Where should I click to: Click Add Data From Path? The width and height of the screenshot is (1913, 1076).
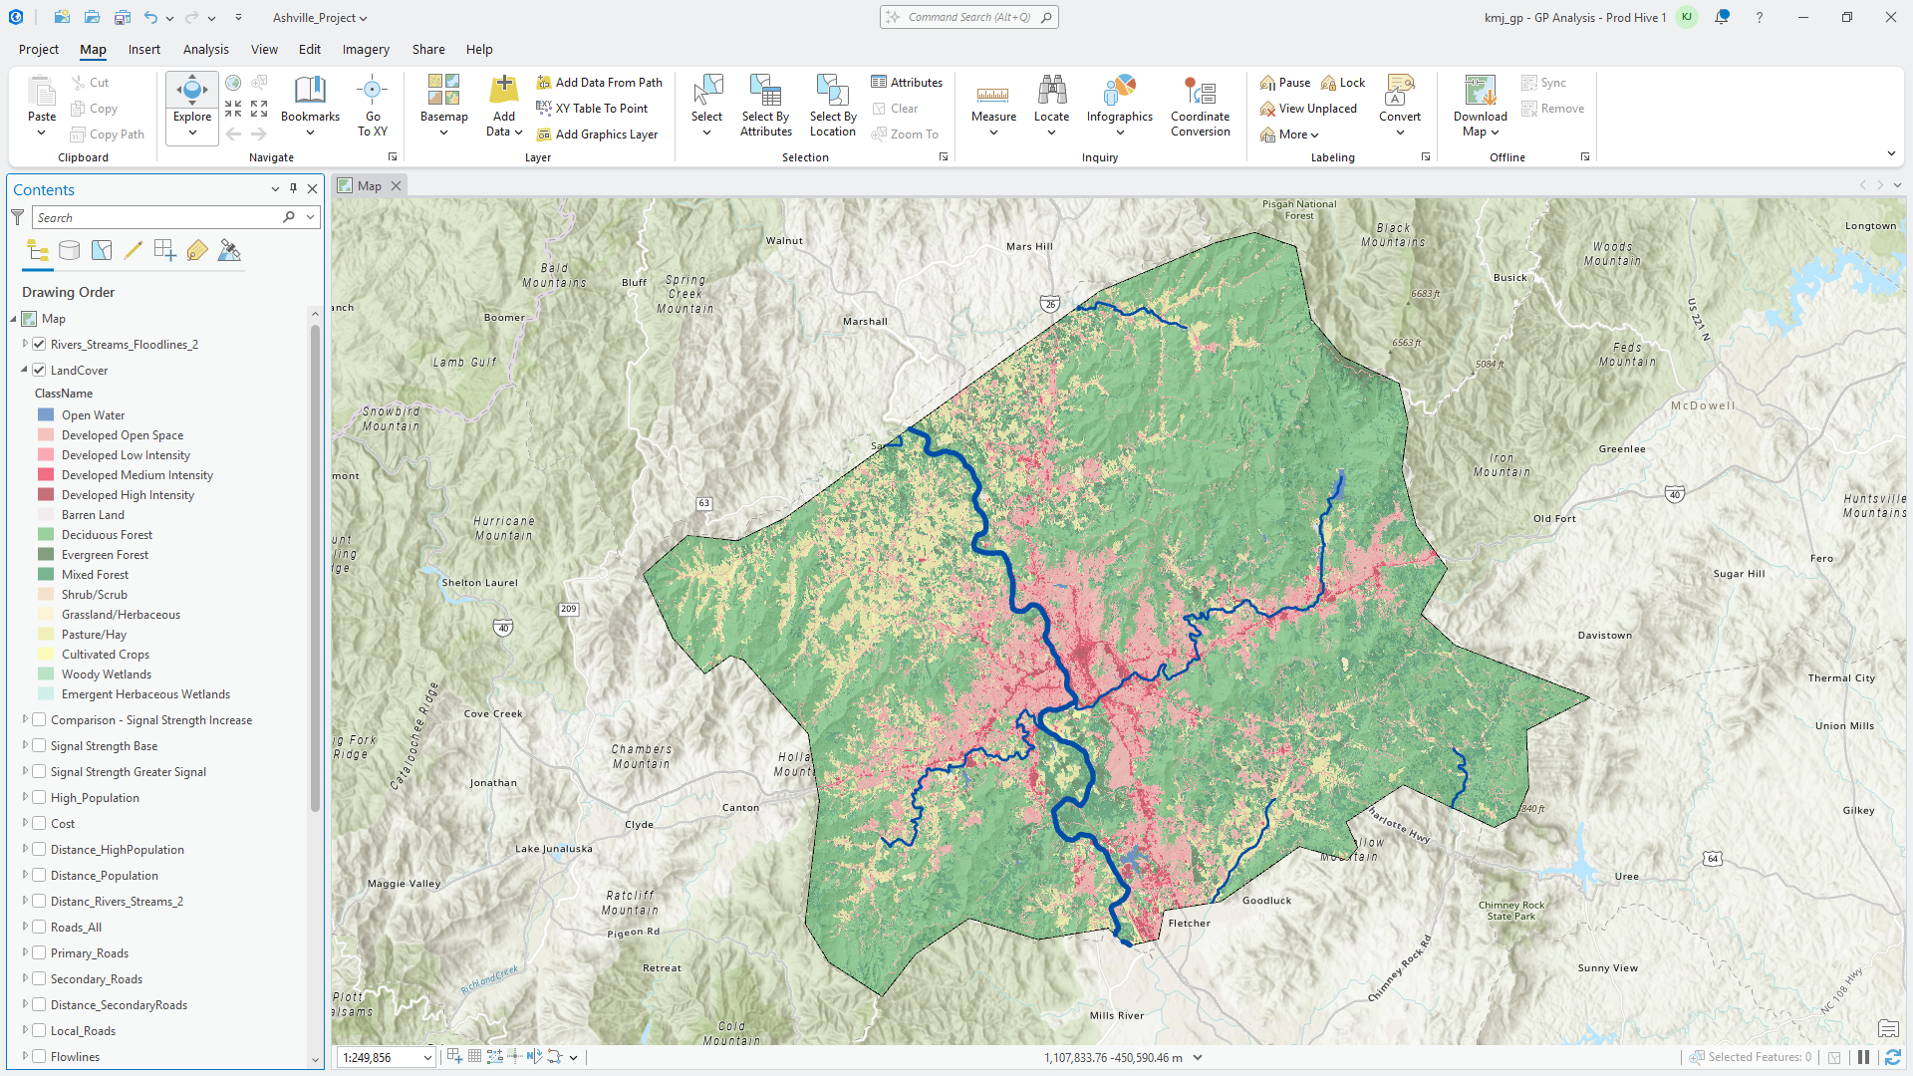click(x=608, y=83)
